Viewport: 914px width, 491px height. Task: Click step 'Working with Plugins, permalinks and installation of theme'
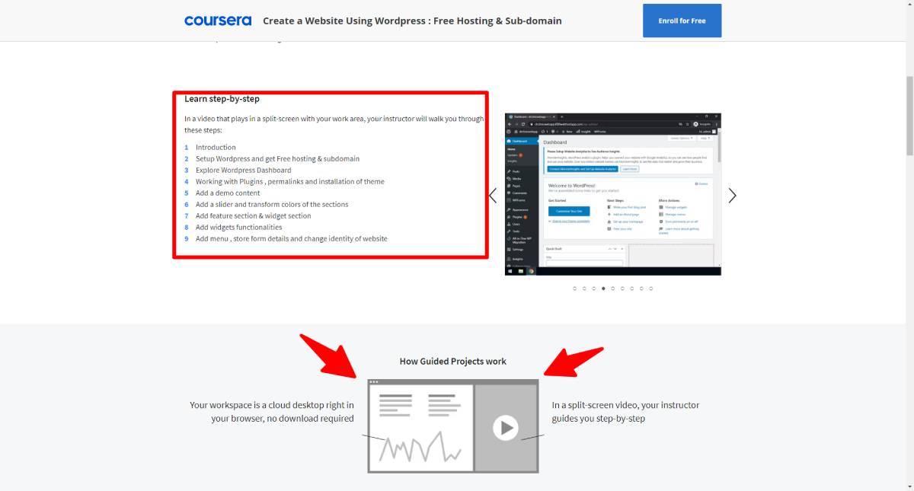289,182
